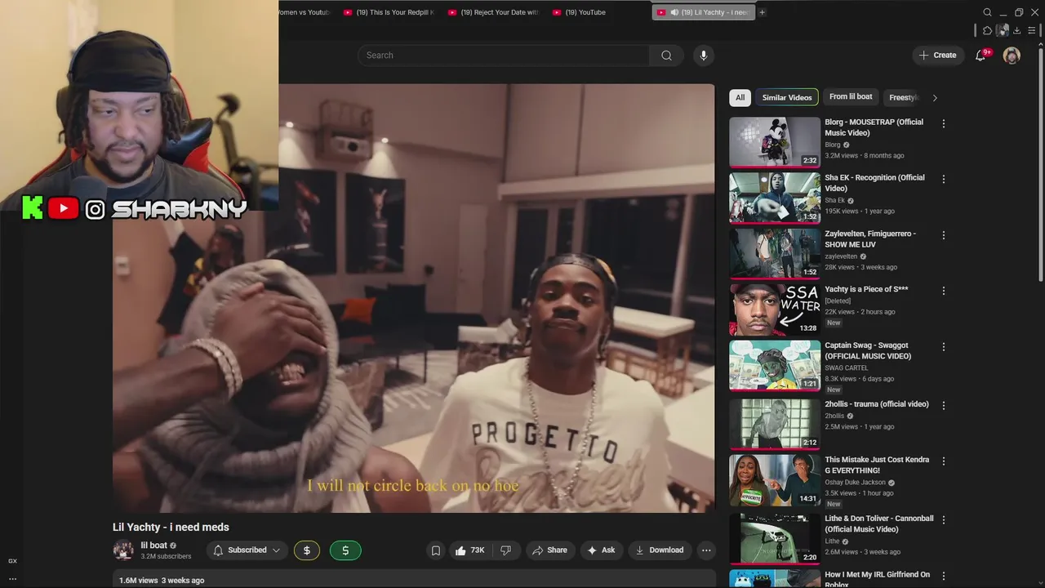Open options menu for Blorg MOUSETRAP video
The image size is (1045, 588).
pyautogui.click(x=944, y=123)
